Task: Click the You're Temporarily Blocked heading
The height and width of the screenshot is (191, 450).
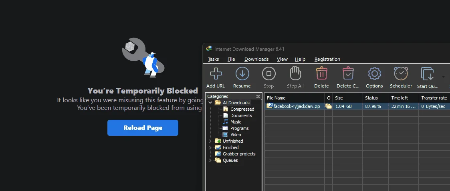Action: 143,91
